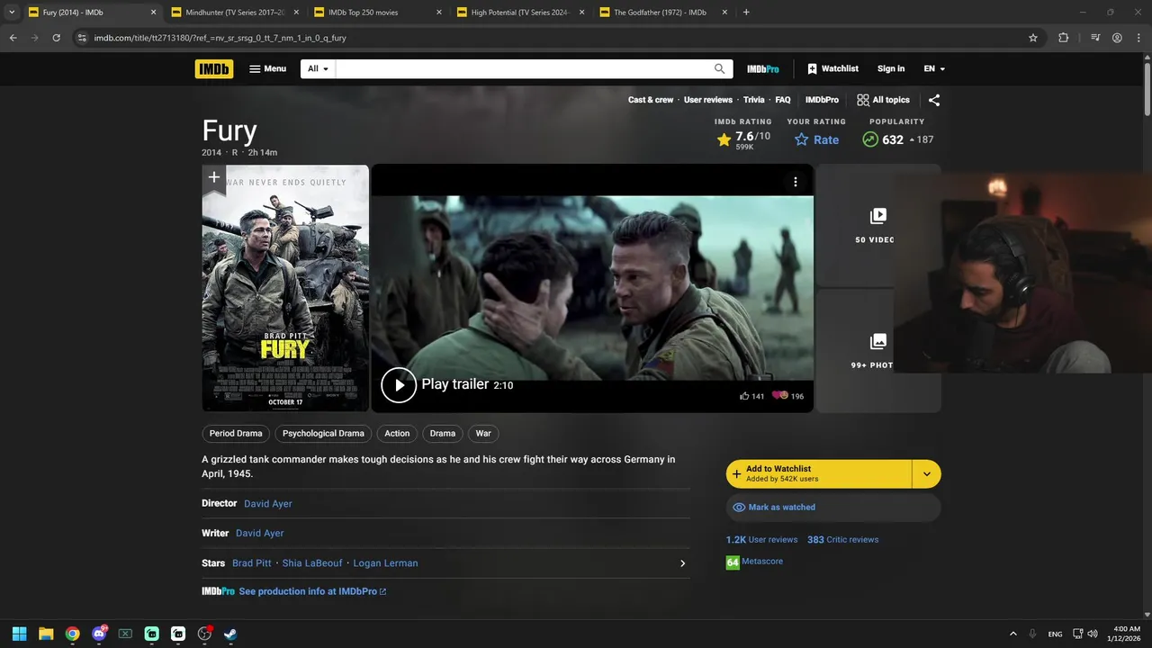1152x648 pixels.
Task: Click Add to Watchlist button
Action: (x=819, y=473)
